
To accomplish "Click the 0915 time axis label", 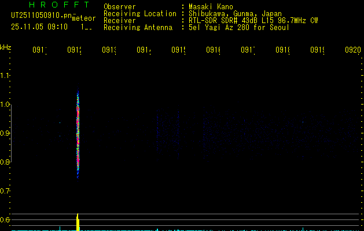I will click(x=178, y=50).
